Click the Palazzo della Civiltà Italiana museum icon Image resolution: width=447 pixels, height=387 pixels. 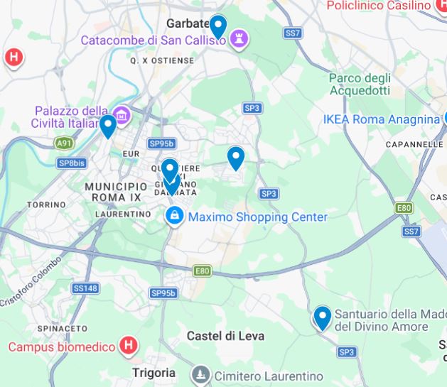pyautogui.click(x=122, y=115)
